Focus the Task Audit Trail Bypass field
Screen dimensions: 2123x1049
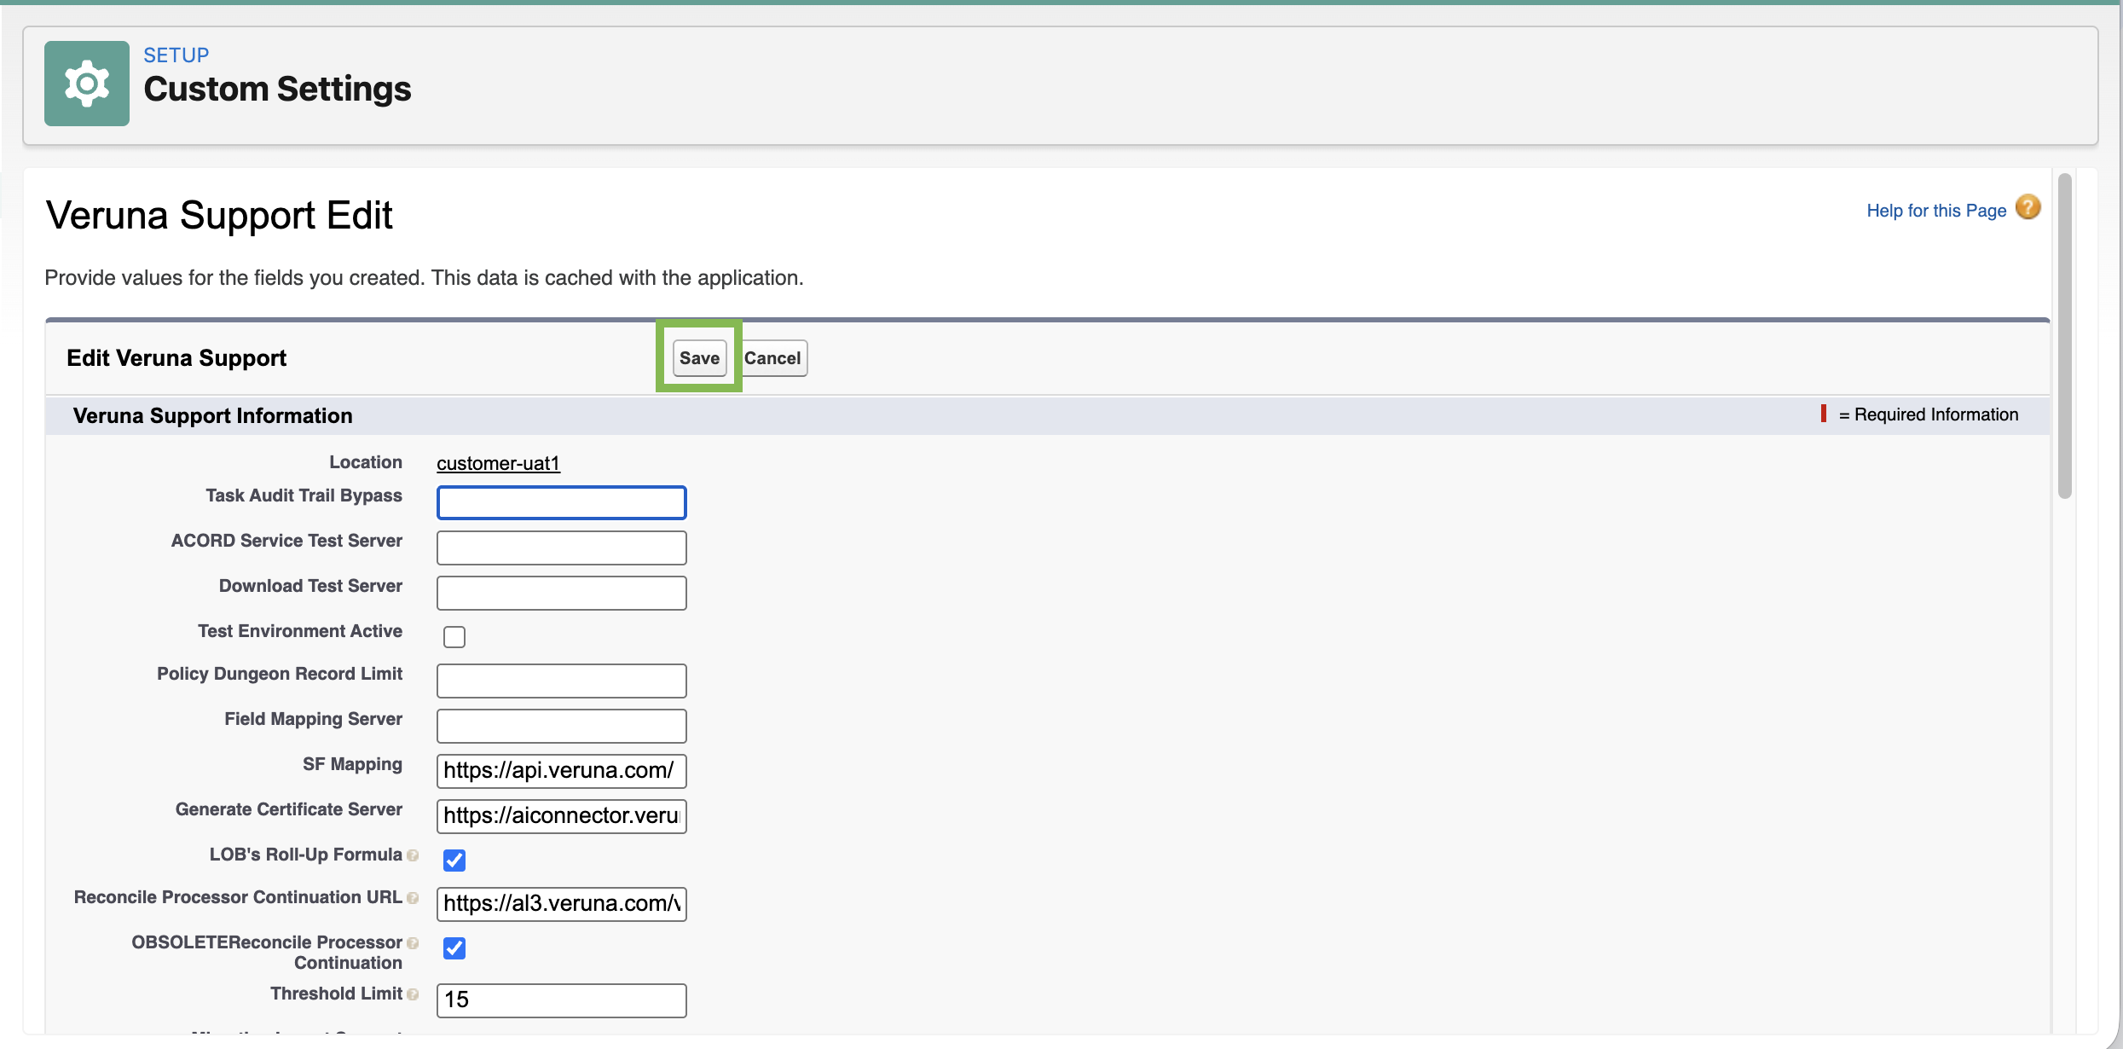[562, 502]
